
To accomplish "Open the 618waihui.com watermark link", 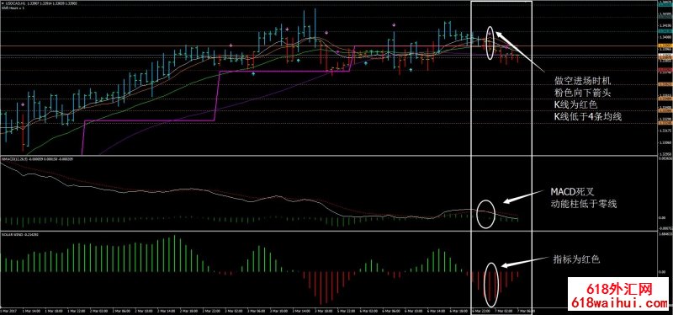I will click(x=620, y=302).
